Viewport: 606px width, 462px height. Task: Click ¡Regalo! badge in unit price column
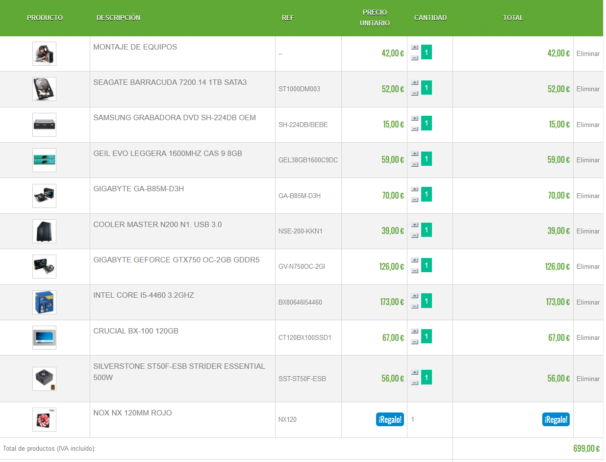390,419
